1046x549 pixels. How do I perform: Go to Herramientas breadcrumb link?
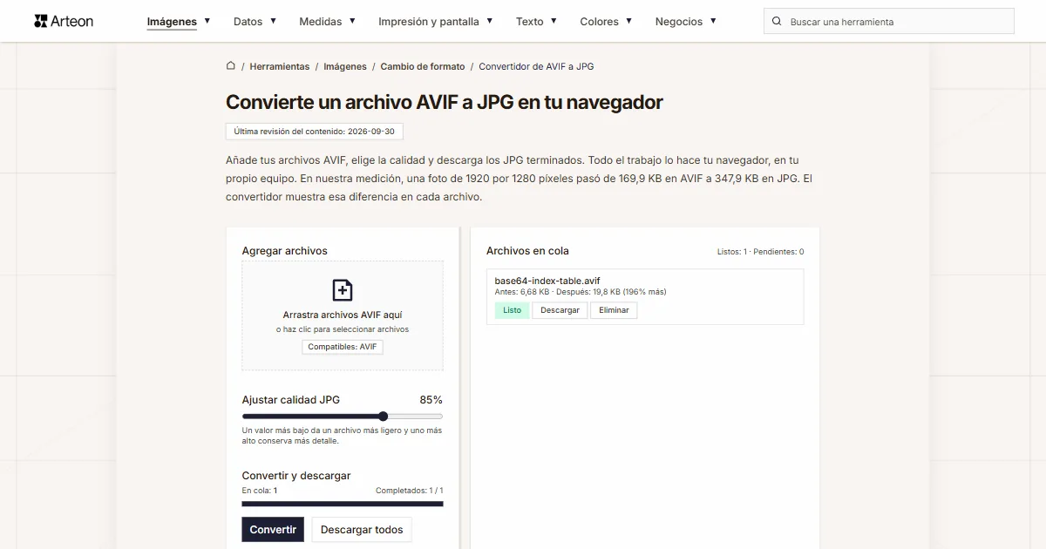[280, 66]
